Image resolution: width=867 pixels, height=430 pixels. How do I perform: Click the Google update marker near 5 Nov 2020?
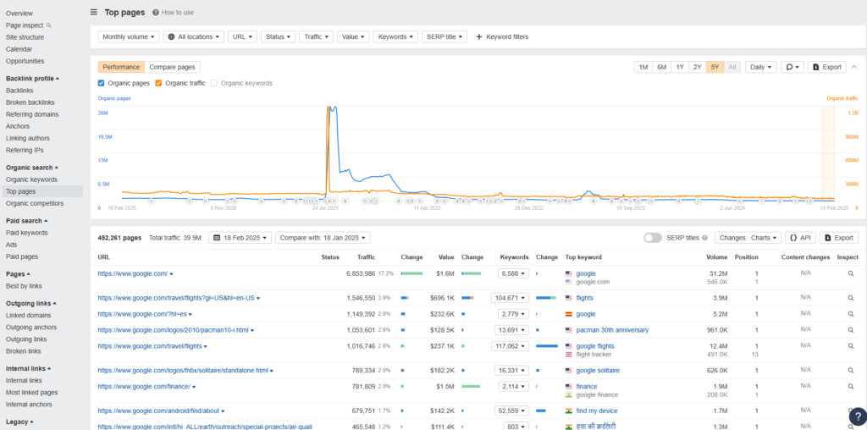pyautogui.click(x=226, y=201)
